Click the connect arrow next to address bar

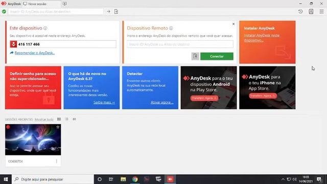click(108, 11)
